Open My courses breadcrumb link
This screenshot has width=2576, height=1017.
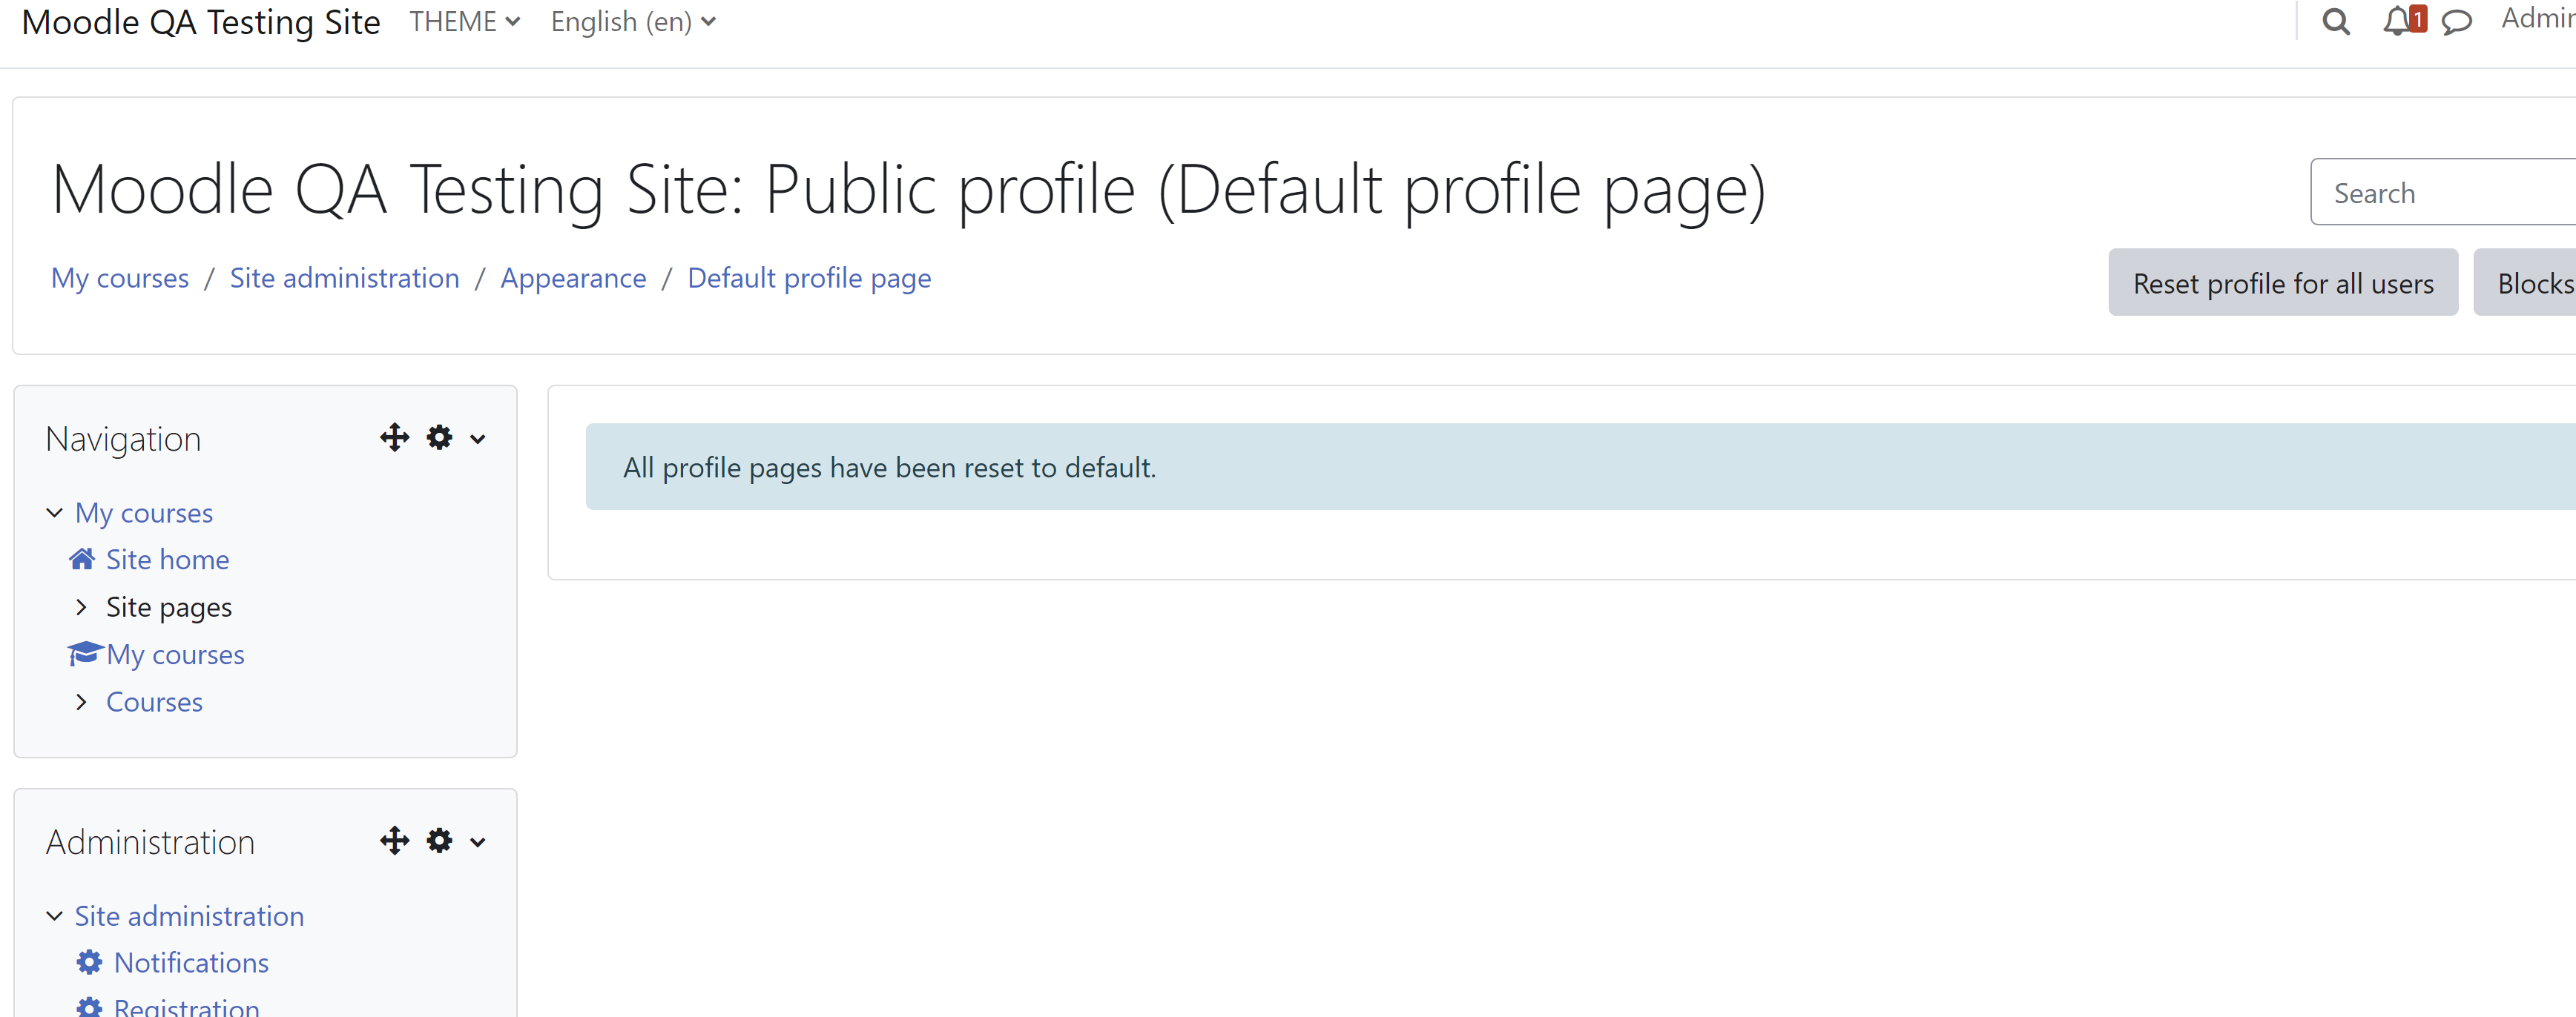[120, 278]
